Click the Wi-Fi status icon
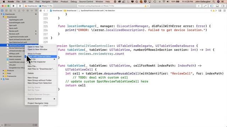Screen dimensions: 227x127 coord(164,1)
